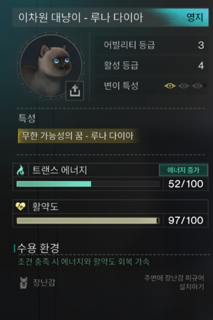Click the 활약도 progress bar
The height and width of the screenshot is (320, 213).
pyautogui.click(x=88, y=221)
